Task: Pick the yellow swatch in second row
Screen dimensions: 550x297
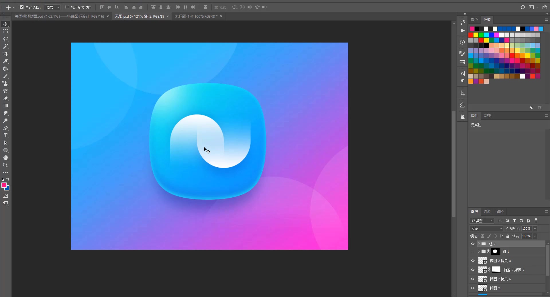Action: coord(476,35)
